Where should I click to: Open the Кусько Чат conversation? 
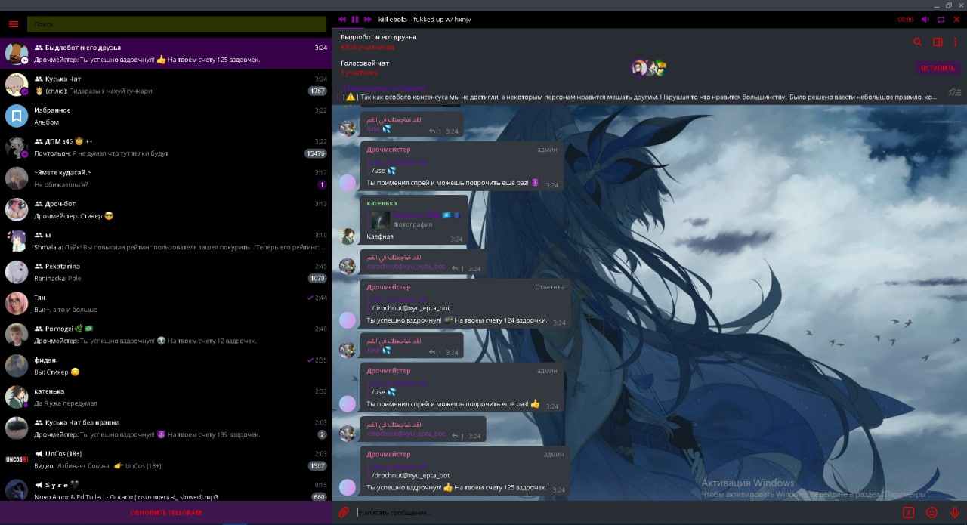(x=165, y=85)
